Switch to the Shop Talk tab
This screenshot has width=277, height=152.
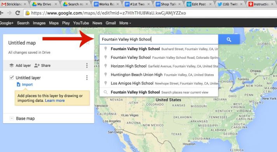pyautogui.click(x=168, y=4)
